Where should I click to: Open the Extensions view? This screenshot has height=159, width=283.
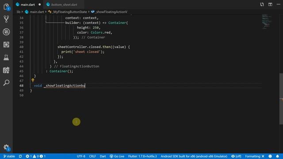[x=6, y=45]
